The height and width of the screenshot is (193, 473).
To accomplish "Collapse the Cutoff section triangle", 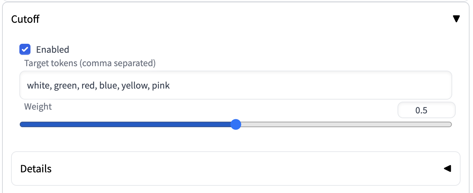I will click(456, 19).
